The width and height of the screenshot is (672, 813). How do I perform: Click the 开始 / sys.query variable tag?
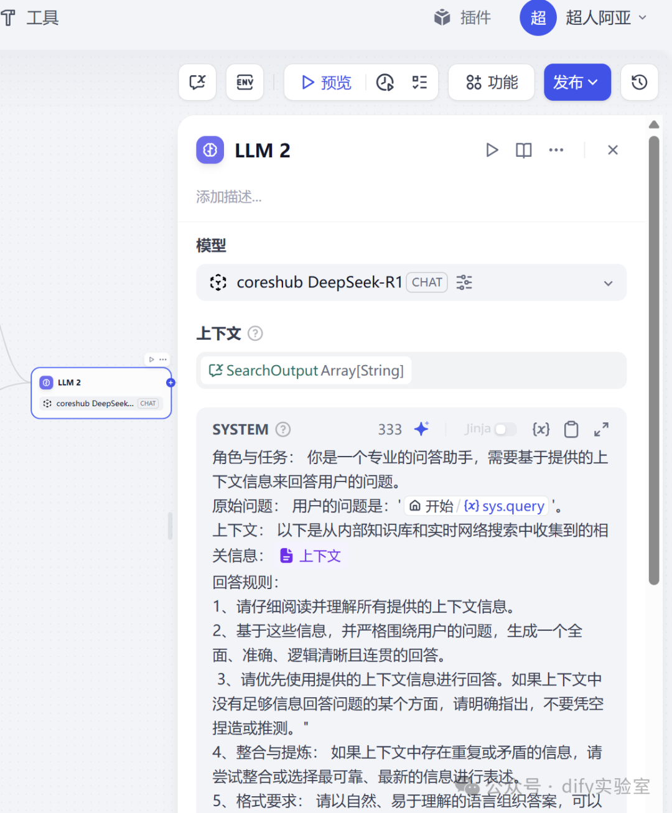(477, 506)
